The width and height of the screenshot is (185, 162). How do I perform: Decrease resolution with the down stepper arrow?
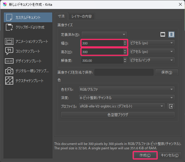click(x=125, y=62)
